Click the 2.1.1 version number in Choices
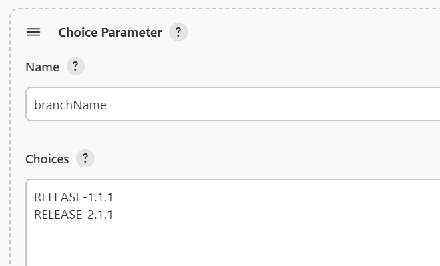 [100, 215]
